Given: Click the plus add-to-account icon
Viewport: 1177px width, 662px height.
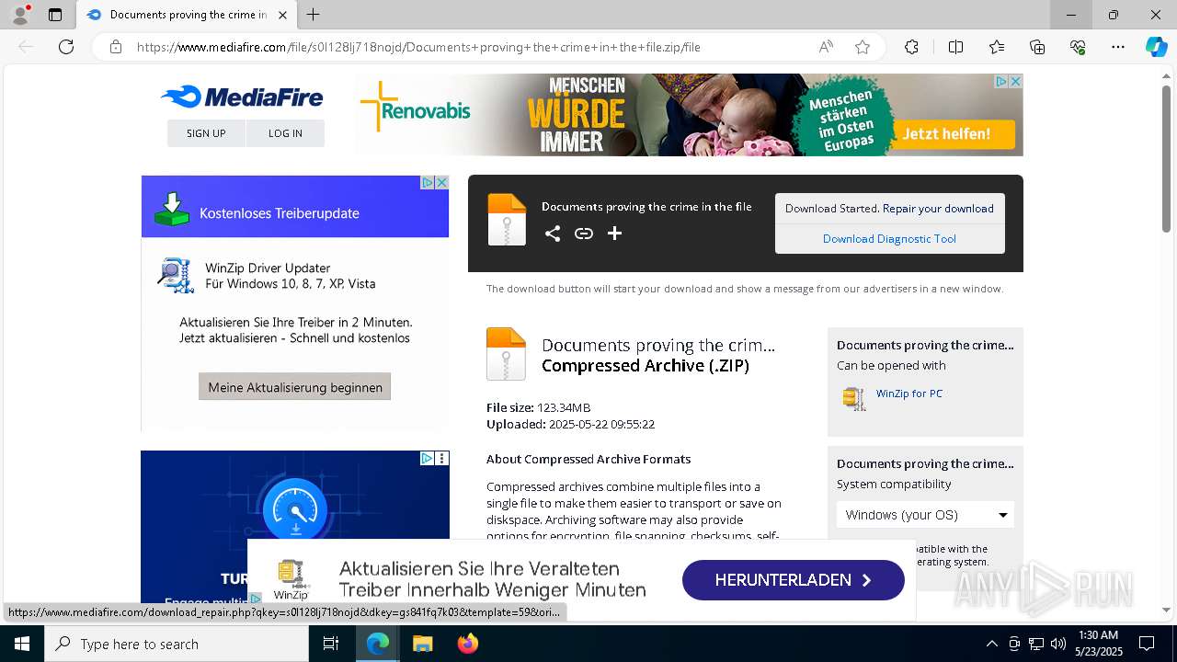Looking at the screenshot, I should pos(615,234).
